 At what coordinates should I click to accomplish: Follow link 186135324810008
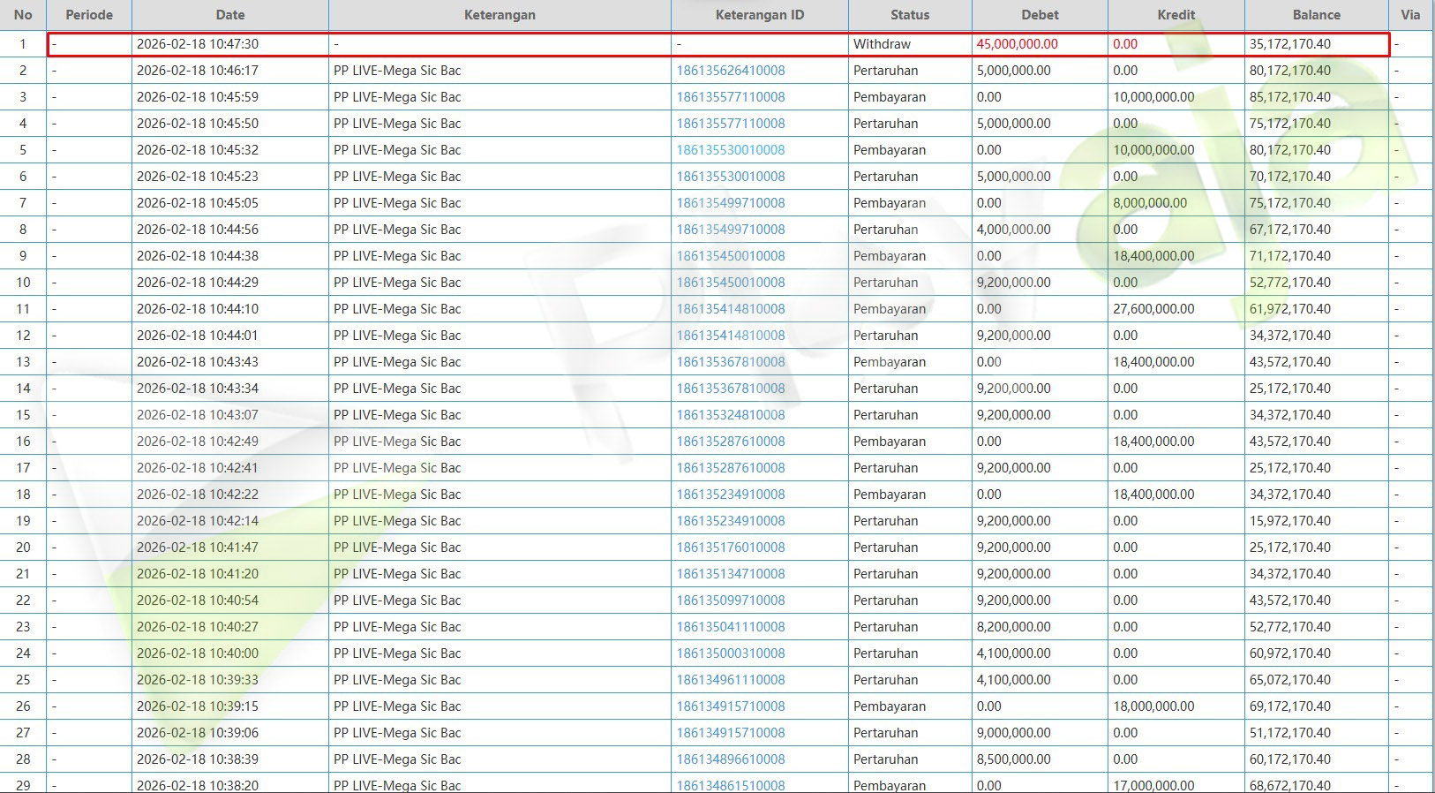point(730,415)
